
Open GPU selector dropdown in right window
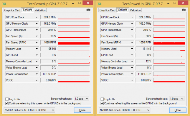pyautogui.click(x=125, y=110)
